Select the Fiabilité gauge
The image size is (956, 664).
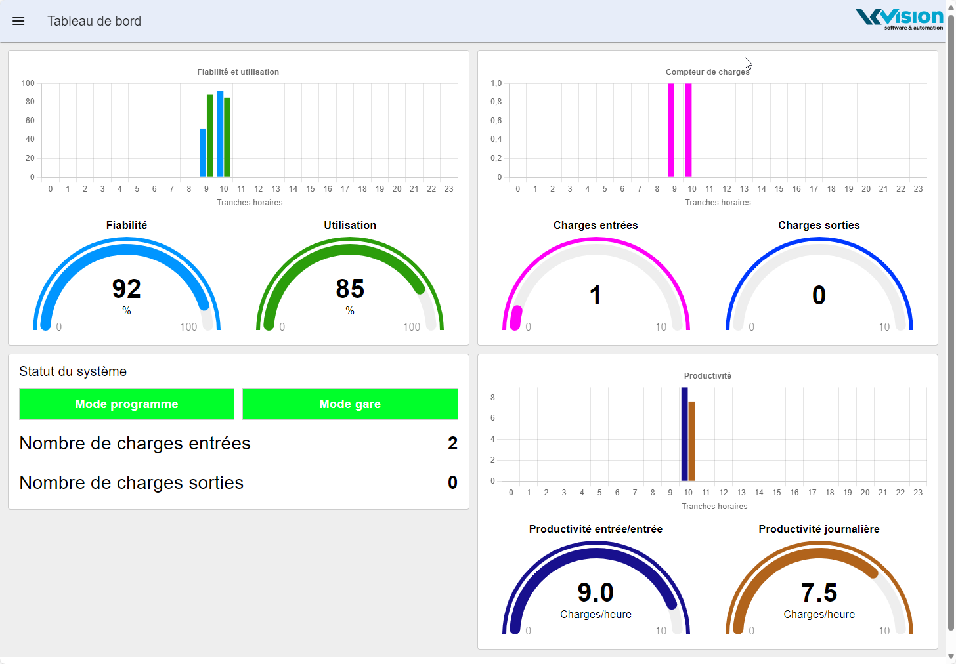pos(126,289)
